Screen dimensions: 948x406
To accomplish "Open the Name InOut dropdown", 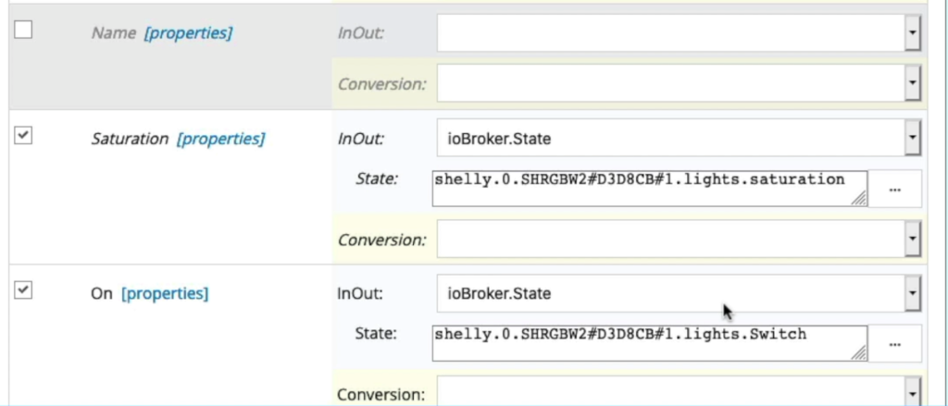I will (679, 33).
